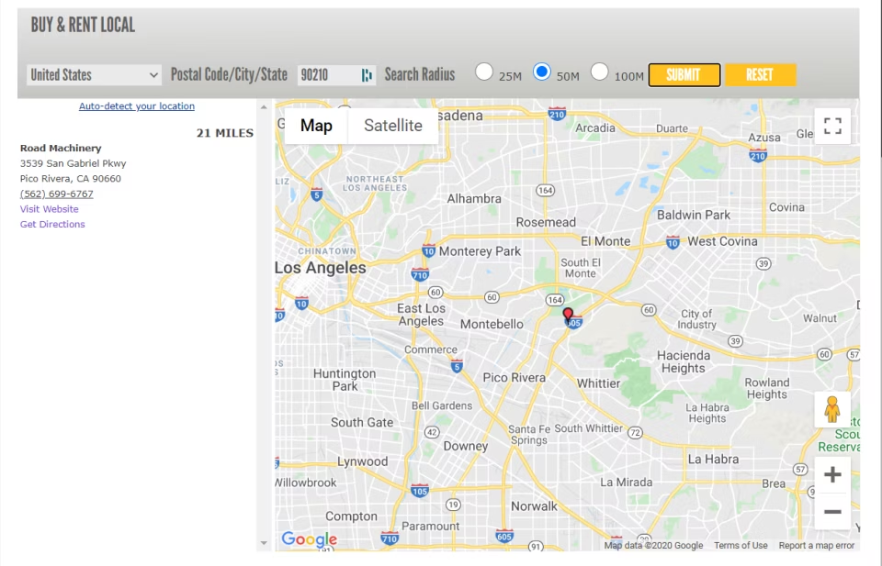Open Visit Website link
This screenshot has height=566, width=882.
(x=50, y=209)
